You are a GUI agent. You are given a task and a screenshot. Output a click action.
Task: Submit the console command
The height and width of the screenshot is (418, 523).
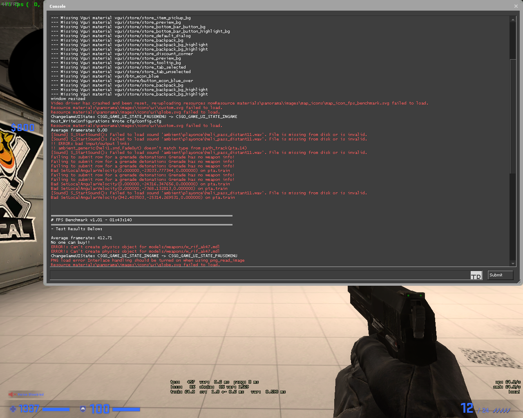pyautogui.click(x=500, y=275)
